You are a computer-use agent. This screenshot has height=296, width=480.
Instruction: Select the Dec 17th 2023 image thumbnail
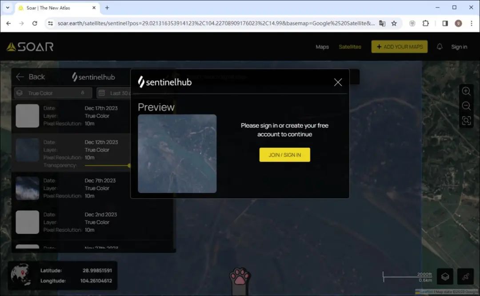point(27,115)
